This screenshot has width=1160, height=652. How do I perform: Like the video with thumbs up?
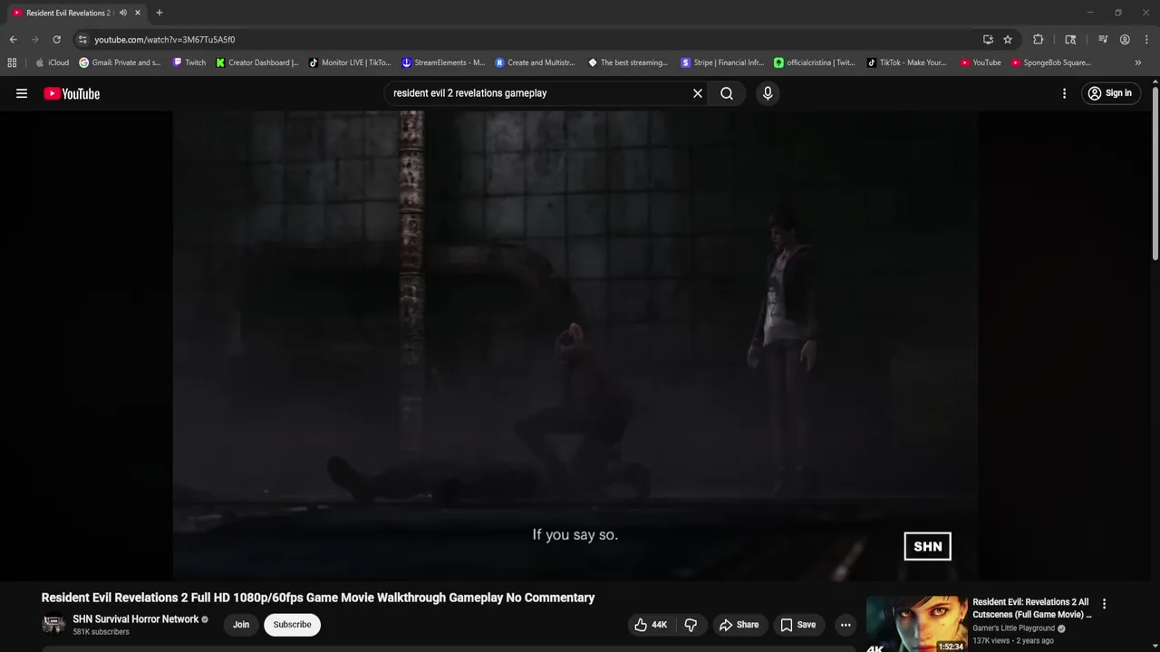[x=651, y=625]
